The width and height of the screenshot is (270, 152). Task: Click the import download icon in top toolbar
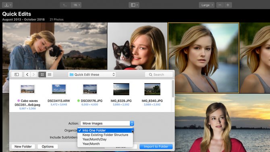pyautogui.click(x=7, y=5)
